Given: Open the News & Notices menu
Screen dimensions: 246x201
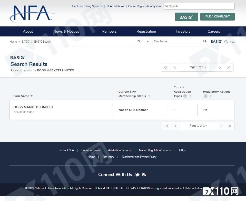Looking at the screenshot, I should [x=66, y=31].
